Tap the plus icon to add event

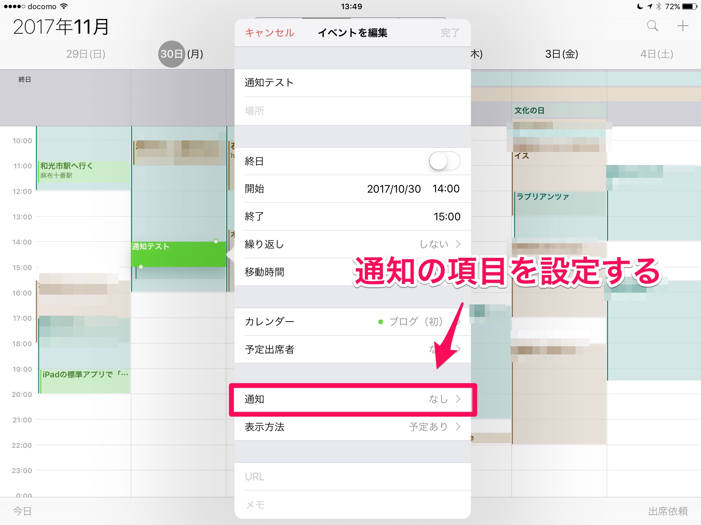pos(682,25)
